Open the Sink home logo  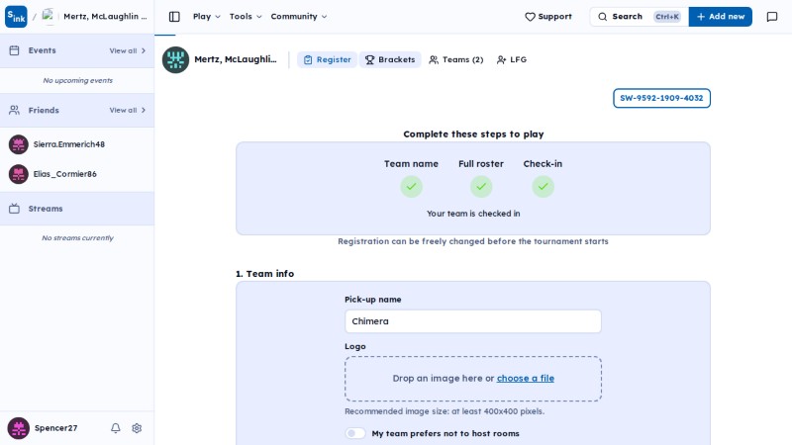pyautogui.click(x=16, y=17)
